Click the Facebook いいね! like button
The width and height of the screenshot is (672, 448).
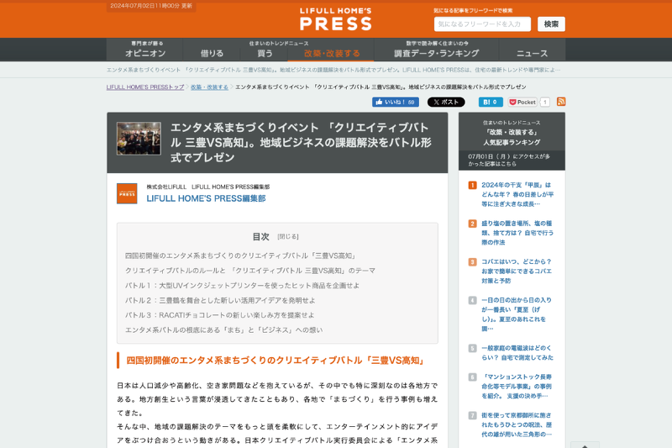point(395,102)
